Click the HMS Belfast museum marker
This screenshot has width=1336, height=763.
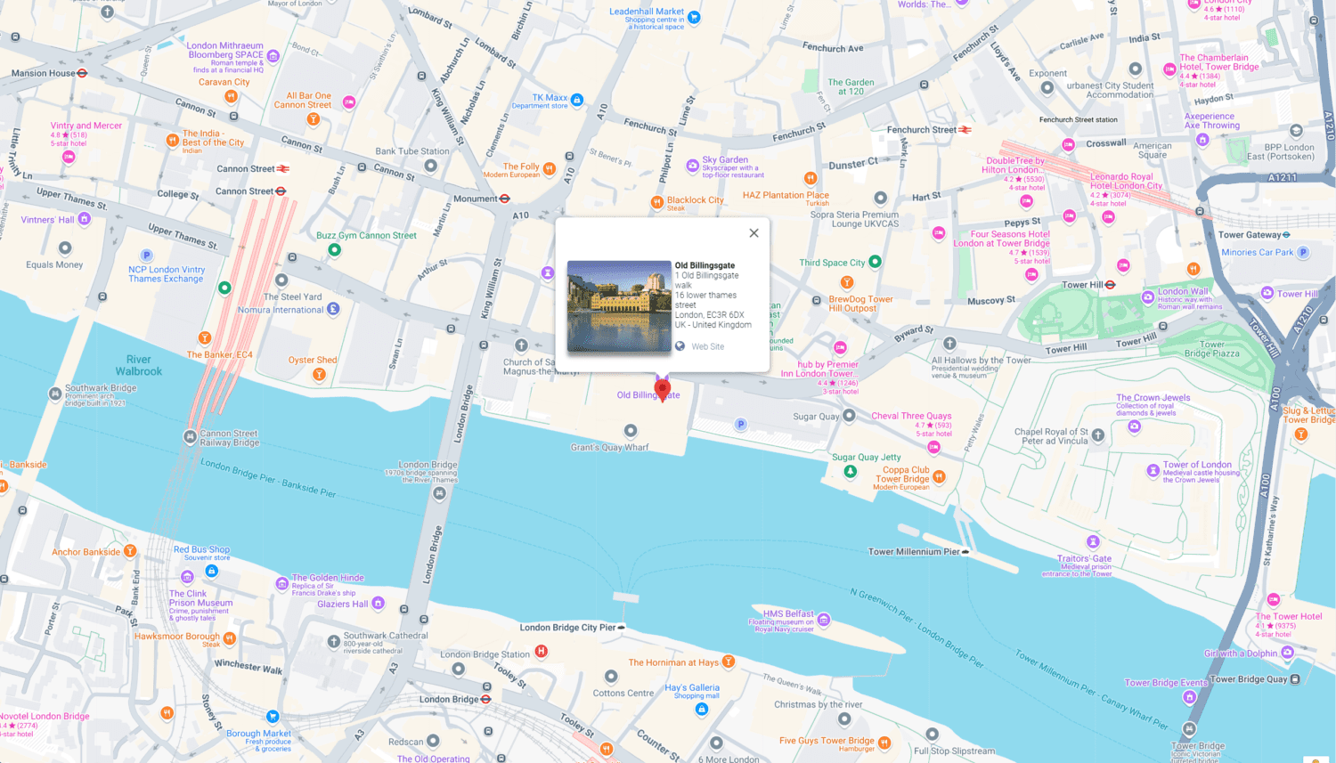[x=824, y=620]
